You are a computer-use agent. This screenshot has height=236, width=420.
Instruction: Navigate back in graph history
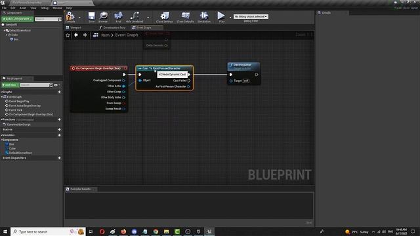(x=76, y=35)
